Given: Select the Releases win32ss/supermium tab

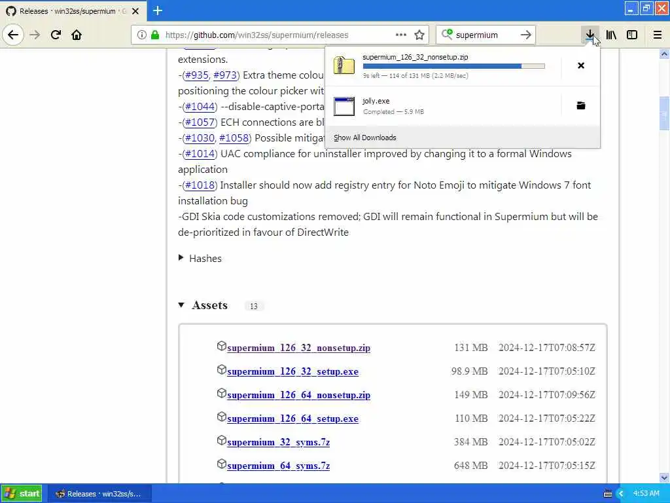Looking at the screenshot, I should coord(73,11).
